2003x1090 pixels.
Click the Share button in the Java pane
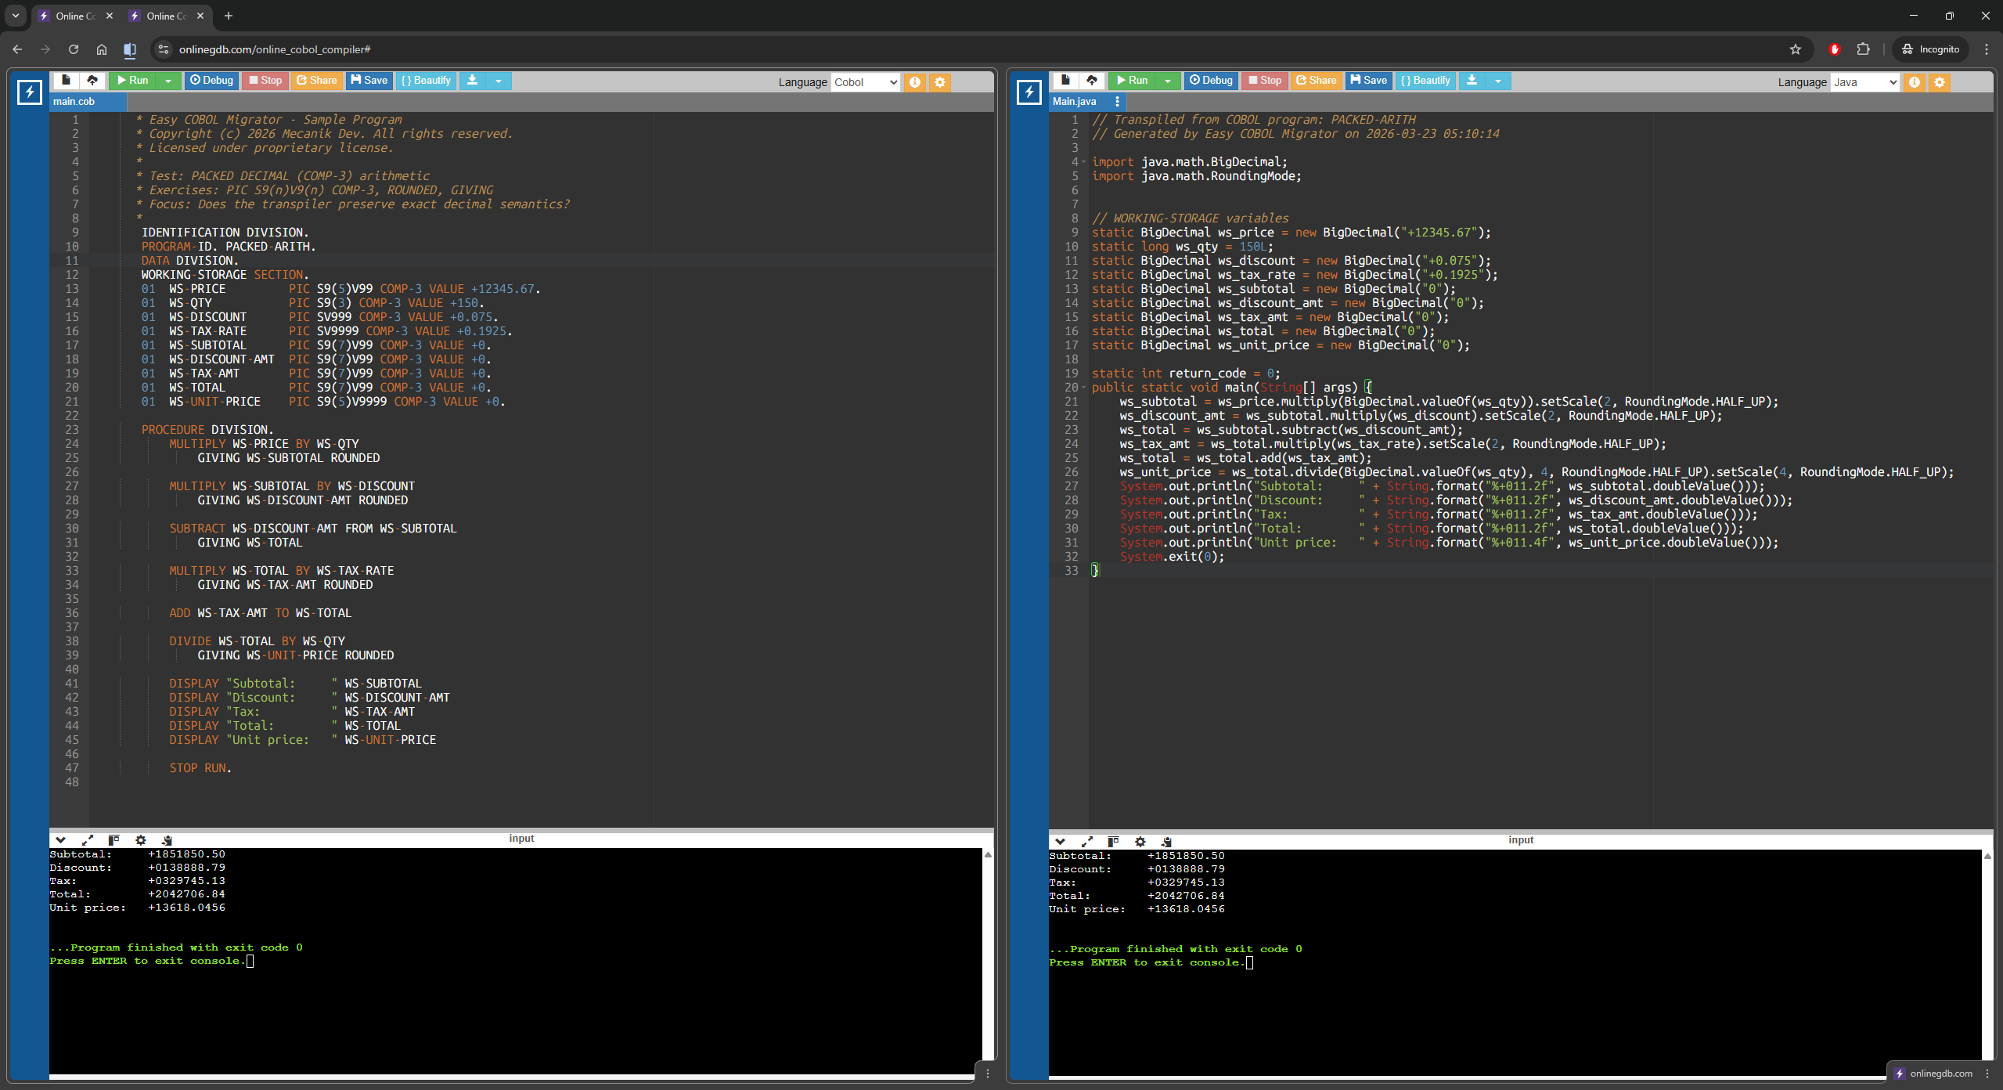1317,80
